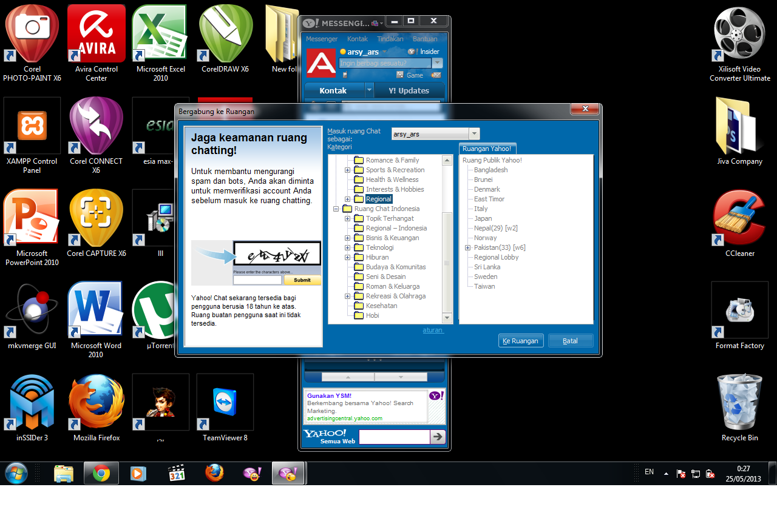Screen dimensions: 777x507
Task: Open TeamViewer 8 desktop icon
Action: [x=225, y=408]
